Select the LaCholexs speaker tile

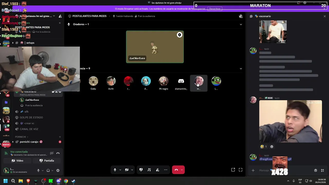pyautogui.click(x=155, y=47)
